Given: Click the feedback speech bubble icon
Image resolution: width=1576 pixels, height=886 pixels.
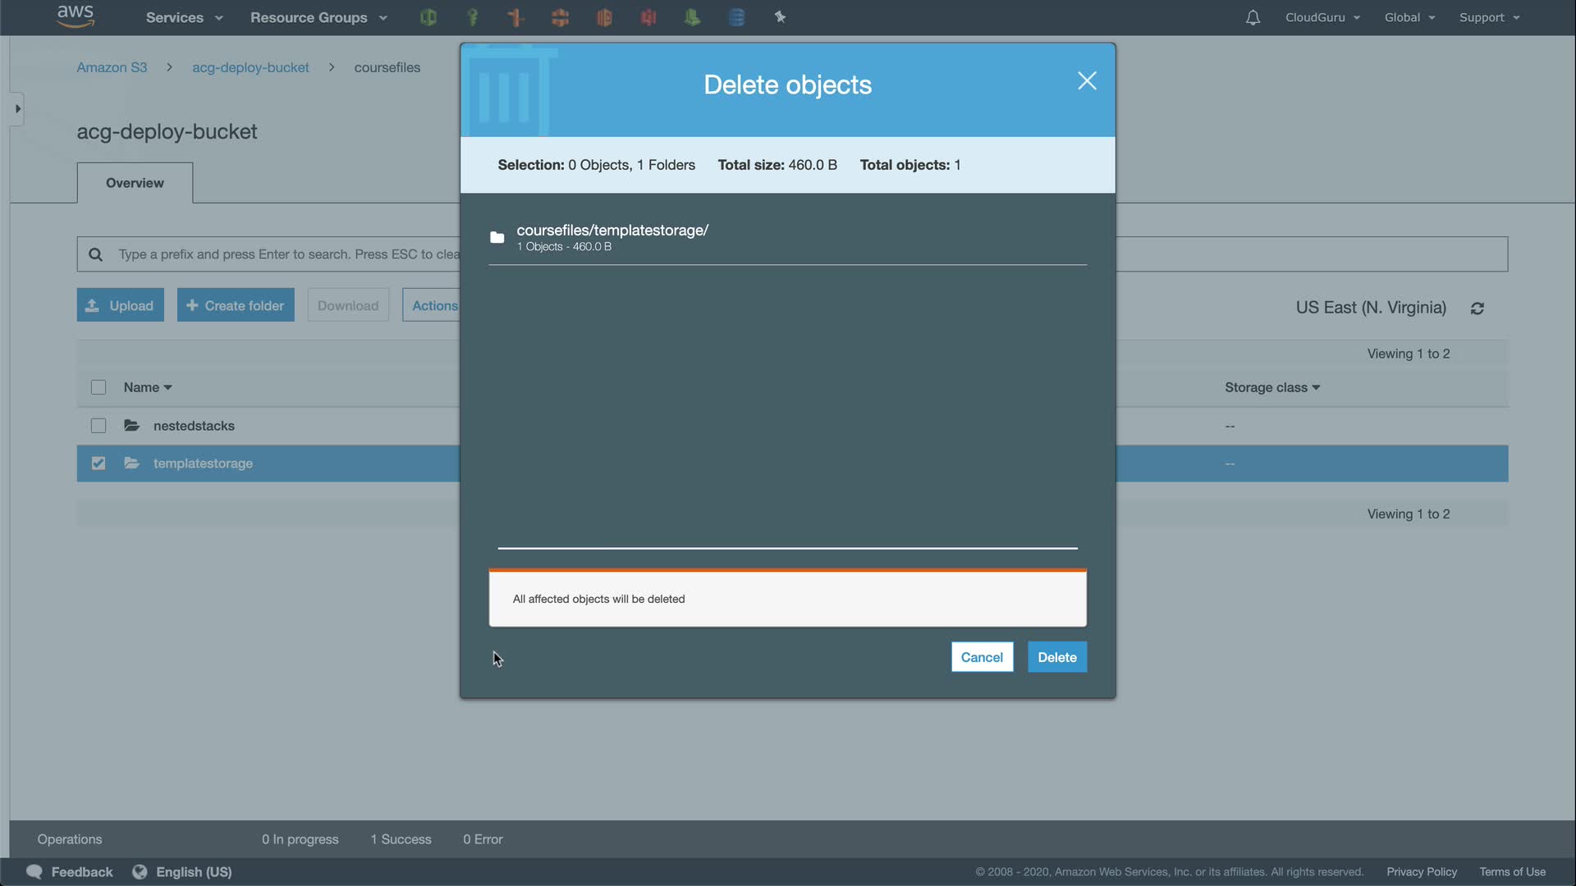Looking at the screenshot, I should (34, 872).
